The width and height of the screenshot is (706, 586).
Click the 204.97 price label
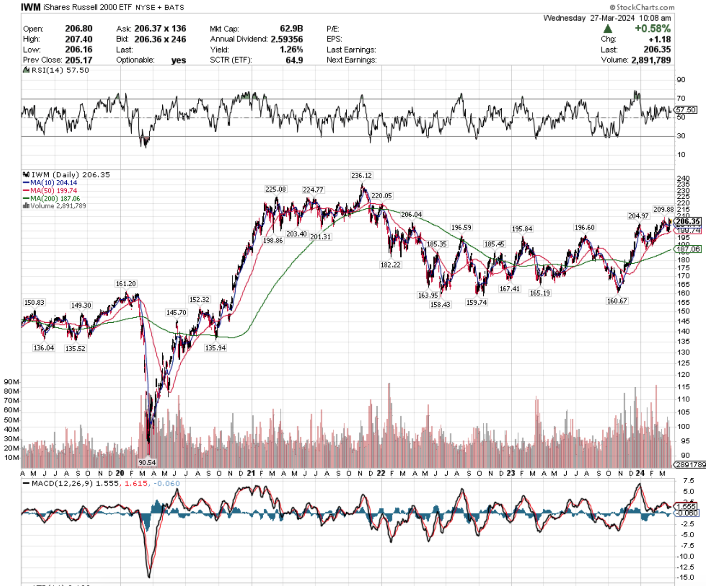(638, 216)
